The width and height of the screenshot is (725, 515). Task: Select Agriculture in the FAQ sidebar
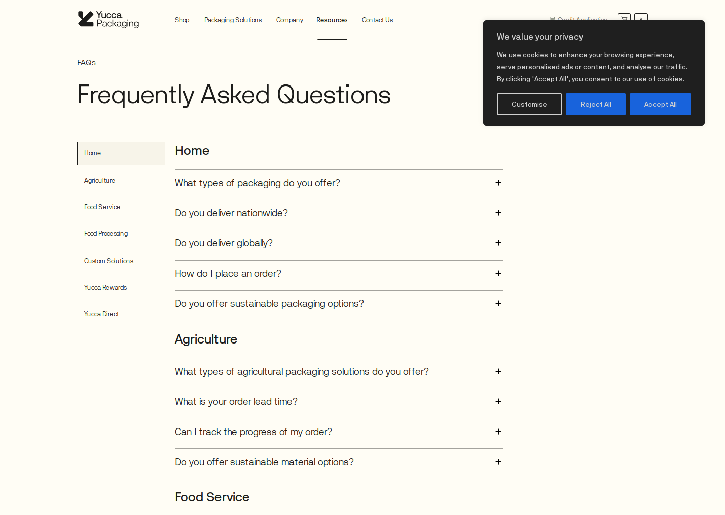click(x=100, y=180)
